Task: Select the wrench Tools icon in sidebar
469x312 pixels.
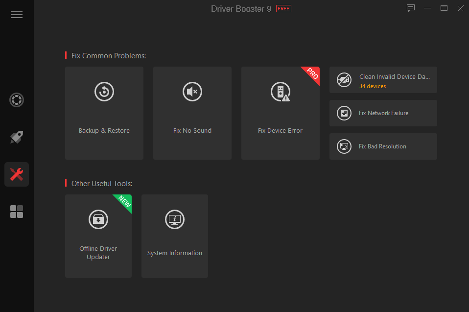Action: point(16,174)
